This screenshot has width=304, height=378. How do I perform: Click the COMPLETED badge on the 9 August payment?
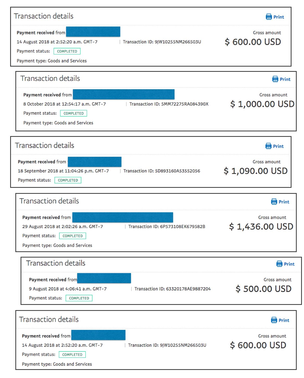[x=79, y=298]
